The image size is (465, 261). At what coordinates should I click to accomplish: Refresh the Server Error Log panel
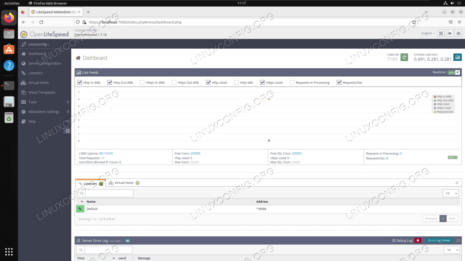coord(458,241)
